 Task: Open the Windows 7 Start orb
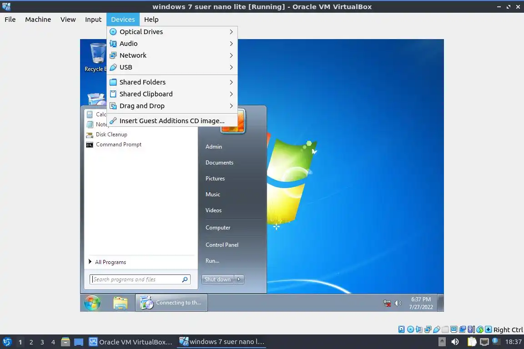pos(92,303)
